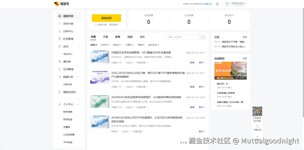Click the keyword search input field
This screenshot has width=304, height=150.
click(x=183, y=37)
